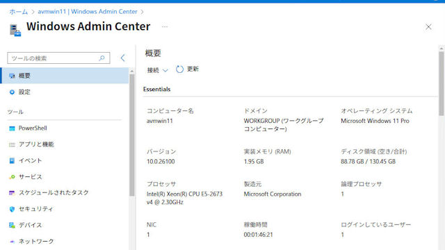445x250 pixels.
Task: Click version value 10.0.26100
Action: click(161, 162)
